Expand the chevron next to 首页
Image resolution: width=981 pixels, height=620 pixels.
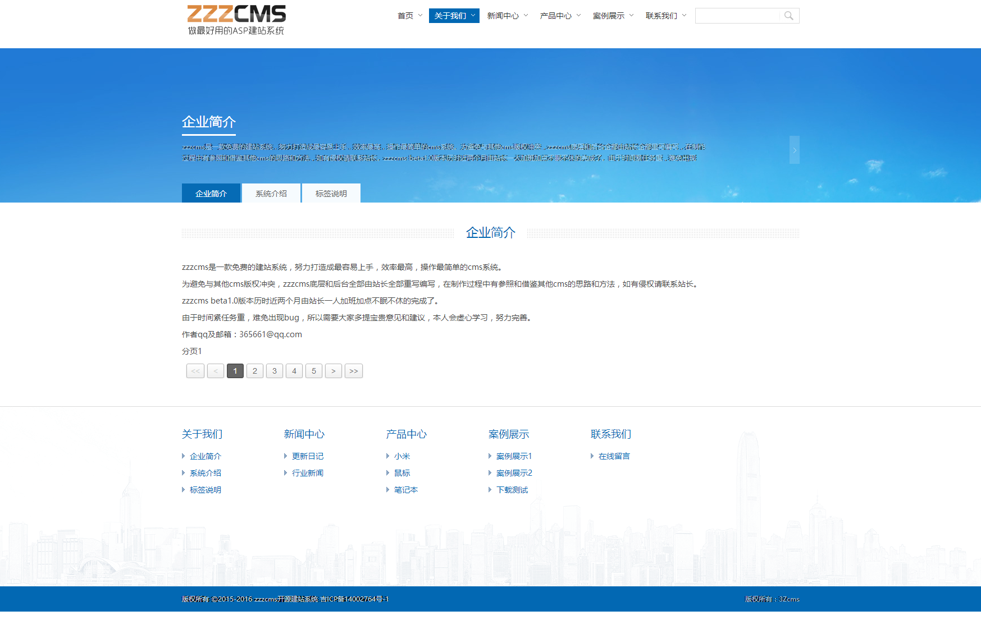point(420,16)
